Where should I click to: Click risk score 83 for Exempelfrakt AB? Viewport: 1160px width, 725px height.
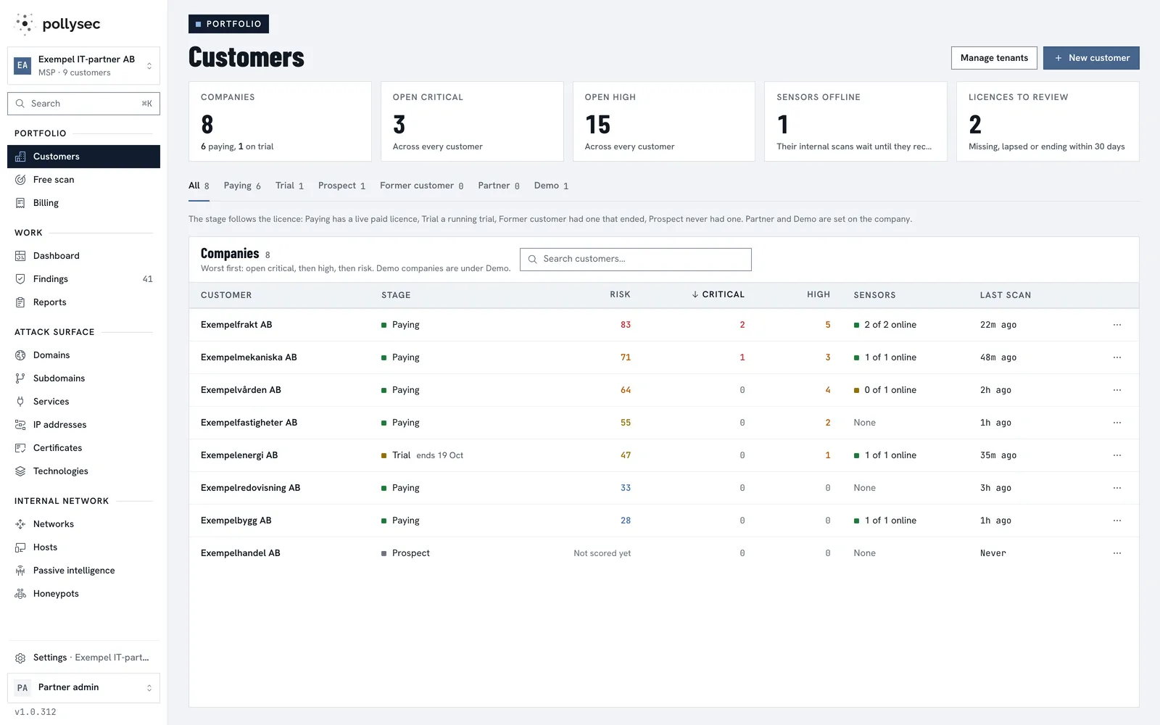click(x=626, y=325)
